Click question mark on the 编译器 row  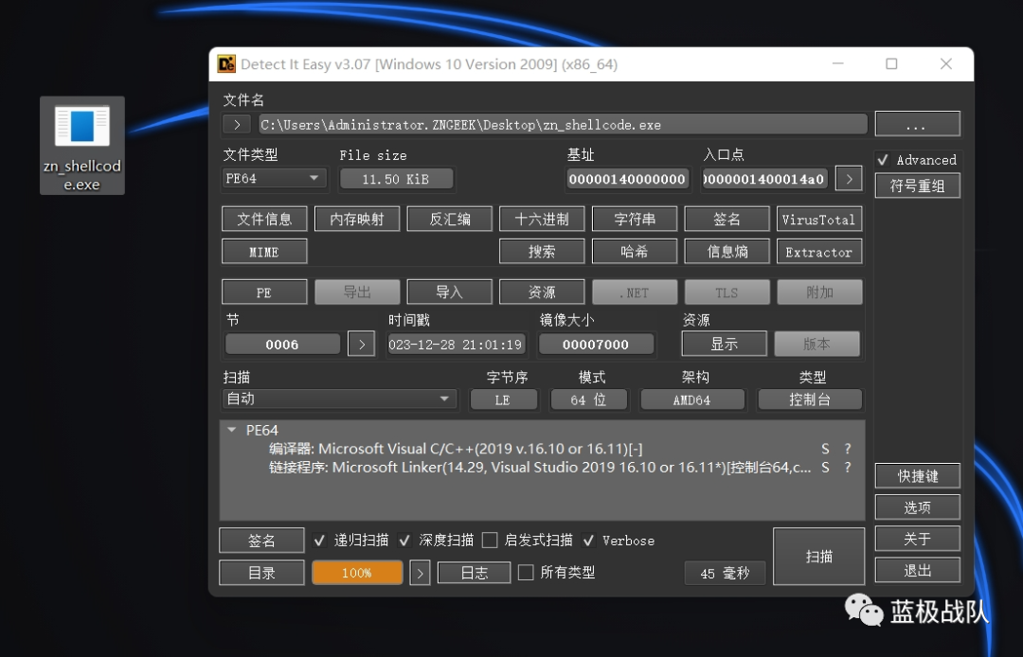click(848, 449)
